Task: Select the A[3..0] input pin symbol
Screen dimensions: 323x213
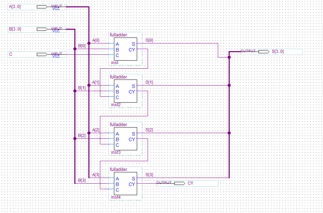Action: click(x=37, y=7)
